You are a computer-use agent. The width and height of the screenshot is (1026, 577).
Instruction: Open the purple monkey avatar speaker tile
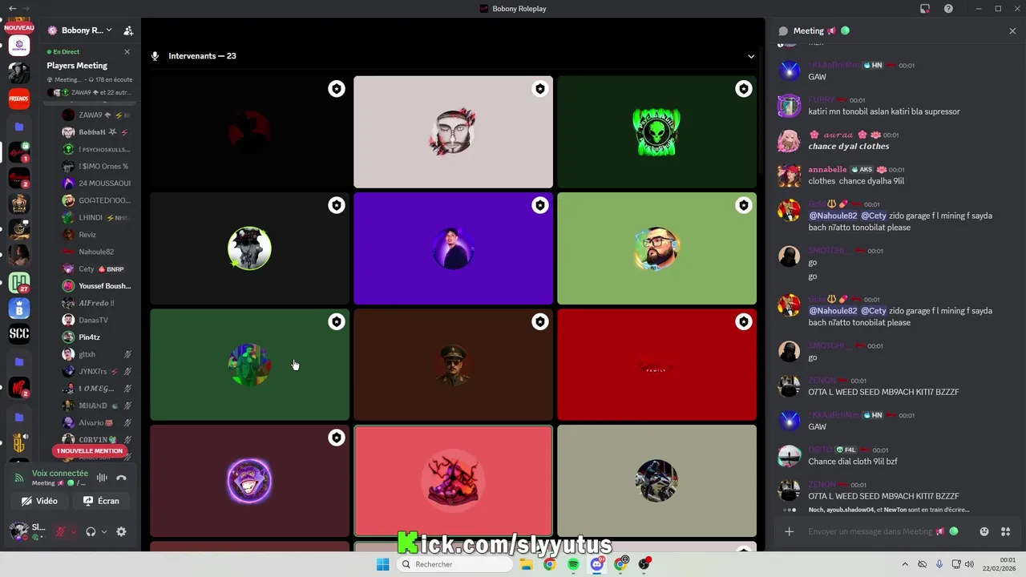[249, 481]
